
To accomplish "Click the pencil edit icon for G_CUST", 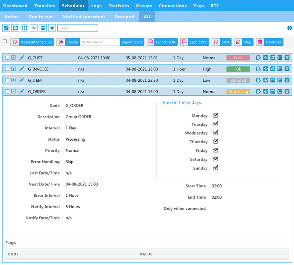I will (x=22, y=58).
